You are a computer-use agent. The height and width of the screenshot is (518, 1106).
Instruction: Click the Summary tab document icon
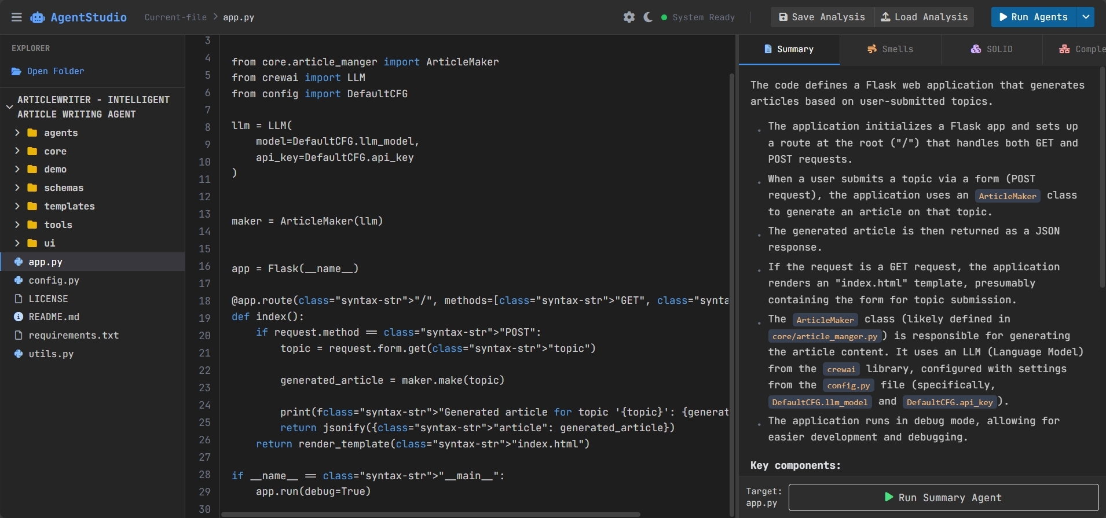768,49
